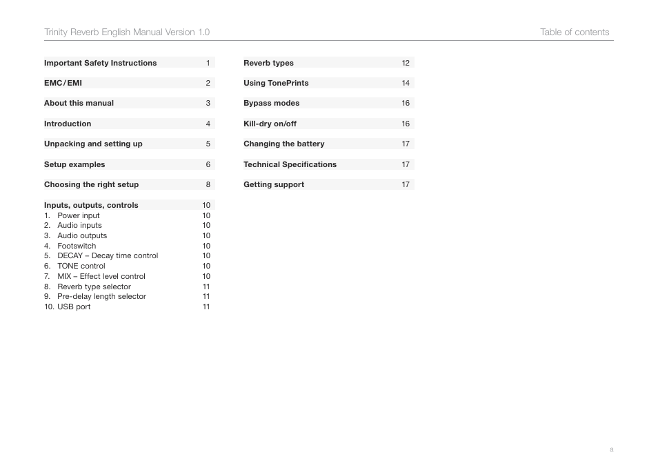This screenshot has height=466, width=658.
Task: Go to the Audio inputs sub-entry
Action: [127, 225]
